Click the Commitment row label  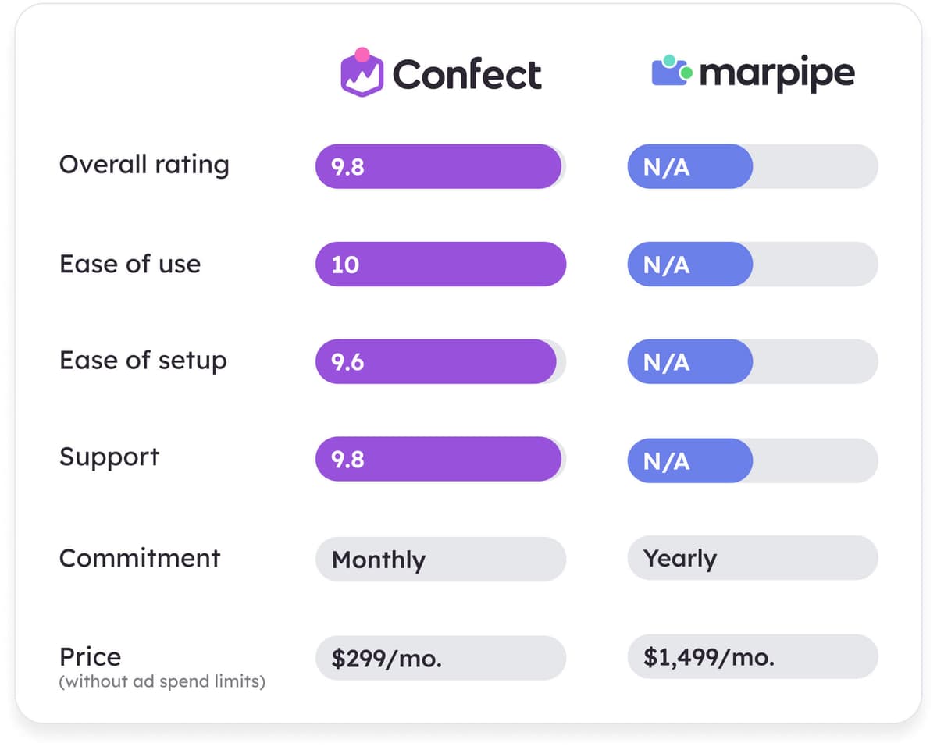tap(140, 558)
